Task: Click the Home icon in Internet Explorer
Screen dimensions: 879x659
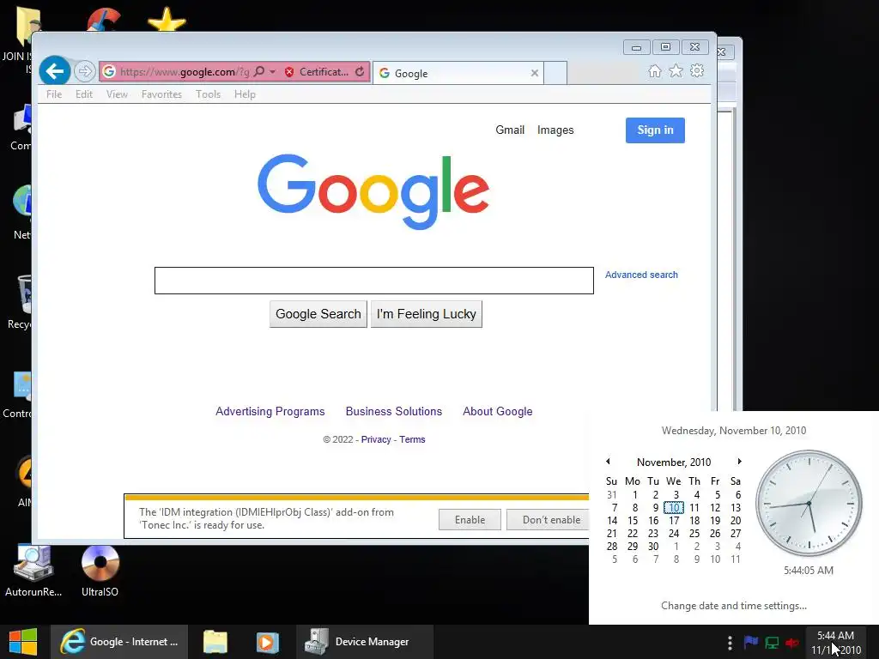Action: 654,70
